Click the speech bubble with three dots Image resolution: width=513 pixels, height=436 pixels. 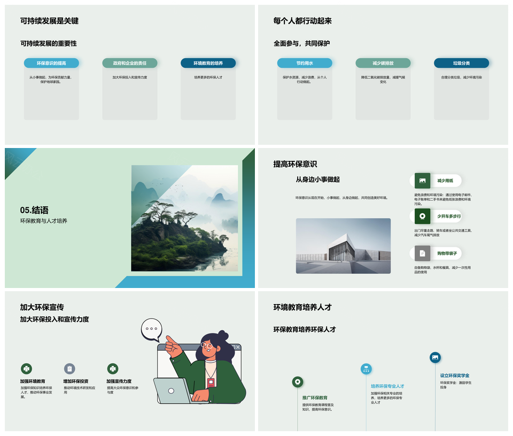(151, 329)
